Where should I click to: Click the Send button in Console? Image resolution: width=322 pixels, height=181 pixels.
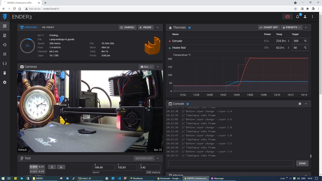click(x=302, y=163)
